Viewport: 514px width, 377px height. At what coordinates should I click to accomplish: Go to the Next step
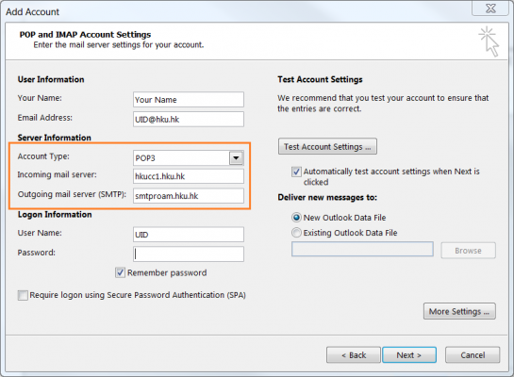point(409,355)
